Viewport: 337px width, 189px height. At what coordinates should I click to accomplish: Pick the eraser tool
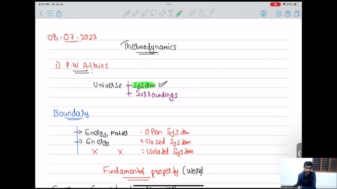pyautogui.click(x=162, y=13)
